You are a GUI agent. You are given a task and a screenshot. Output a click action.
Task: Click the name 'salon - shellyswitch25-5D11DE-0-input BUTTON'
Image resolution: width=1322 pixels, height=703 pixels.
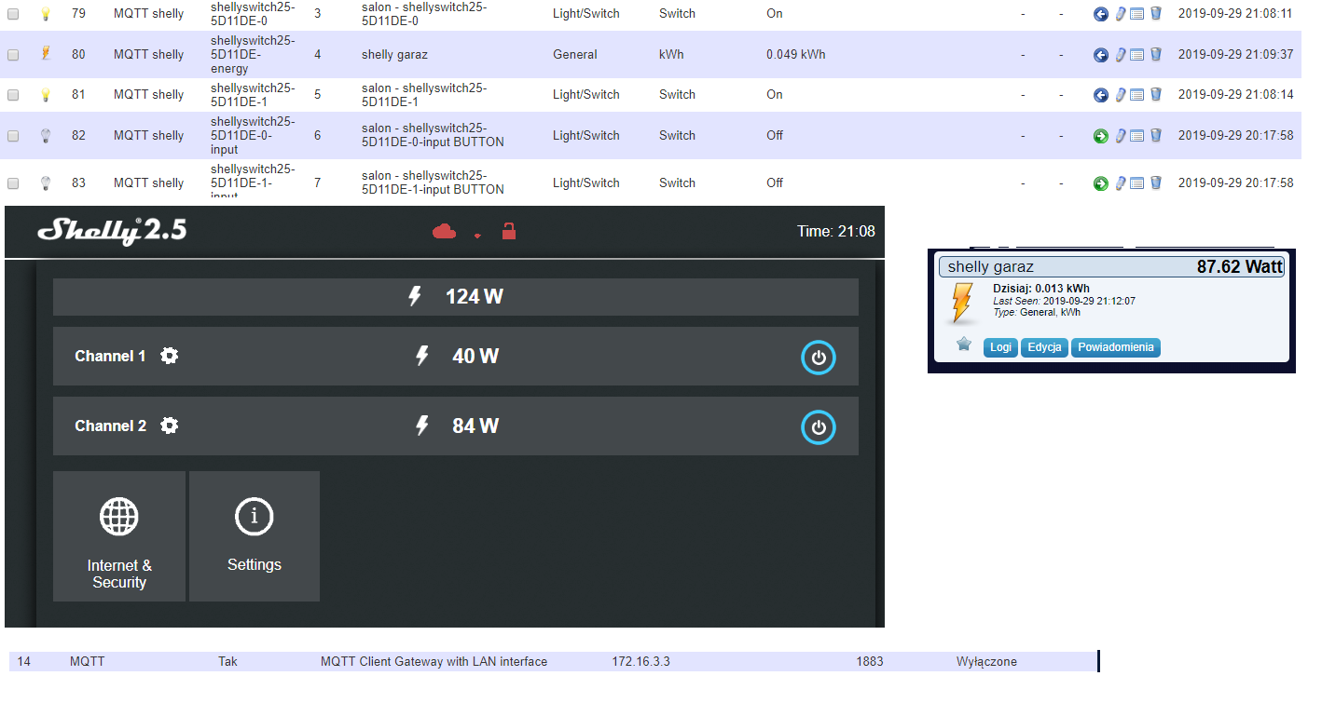click(x=433, y=136)
